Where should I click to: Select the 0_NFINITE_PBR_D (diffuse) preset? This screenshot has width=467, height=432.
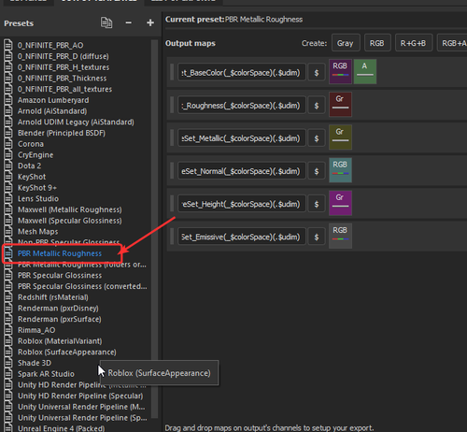pos(64,56)
